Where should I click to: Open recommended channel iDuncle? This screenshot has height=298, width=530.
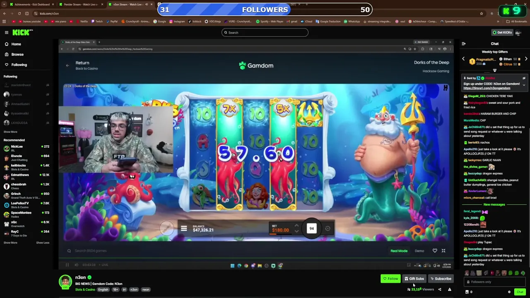pyautogui.click(x=26, y=158)
